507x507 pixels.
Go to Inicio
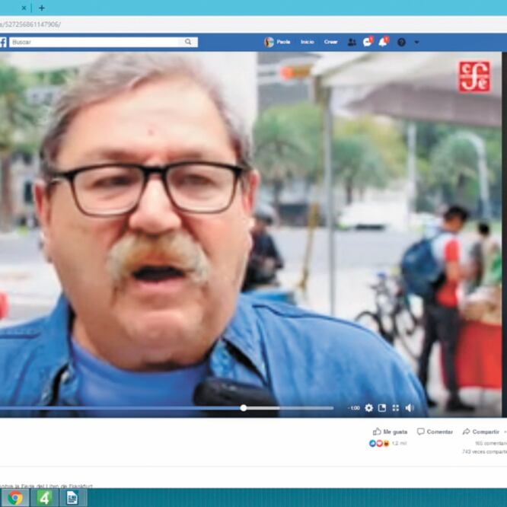tap(308, 42)
